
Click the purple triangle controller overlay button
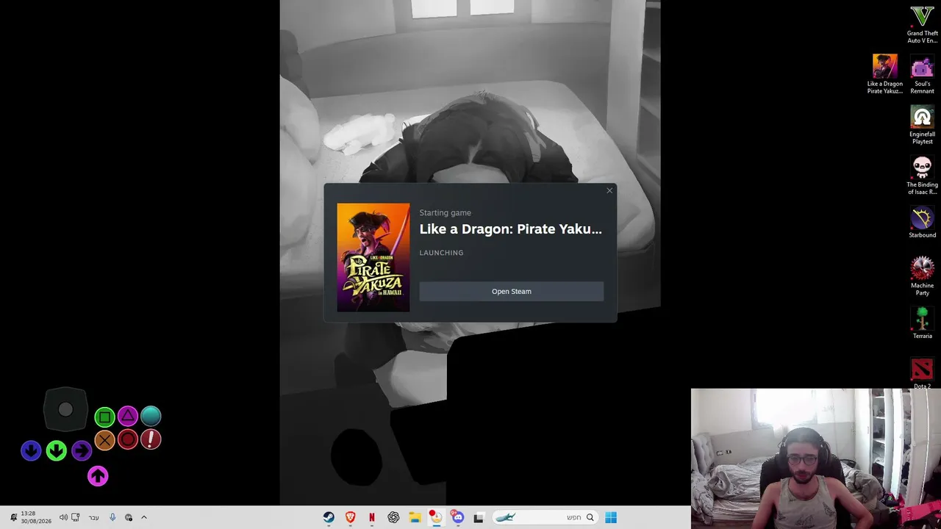(x=128, y=417)
